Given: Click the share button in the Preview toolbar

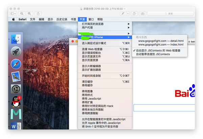Looking at the screenshot, I should click(38, 14).
